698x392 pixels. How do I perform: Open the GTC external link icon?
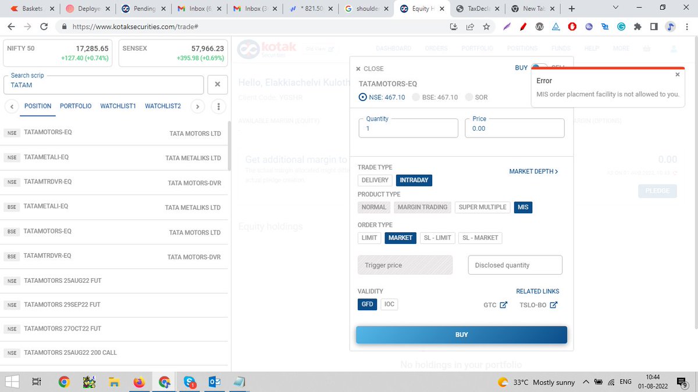point(503,305)
